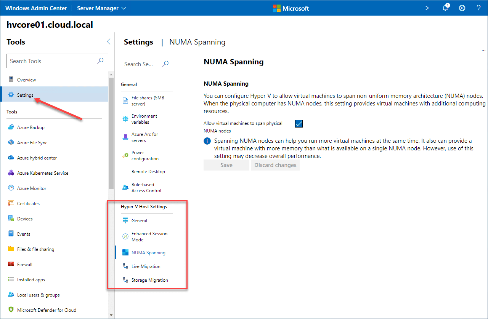488x319 pixels.
Task: Open the Settings tool in sidebar
Action: click(x=55, y=95)
